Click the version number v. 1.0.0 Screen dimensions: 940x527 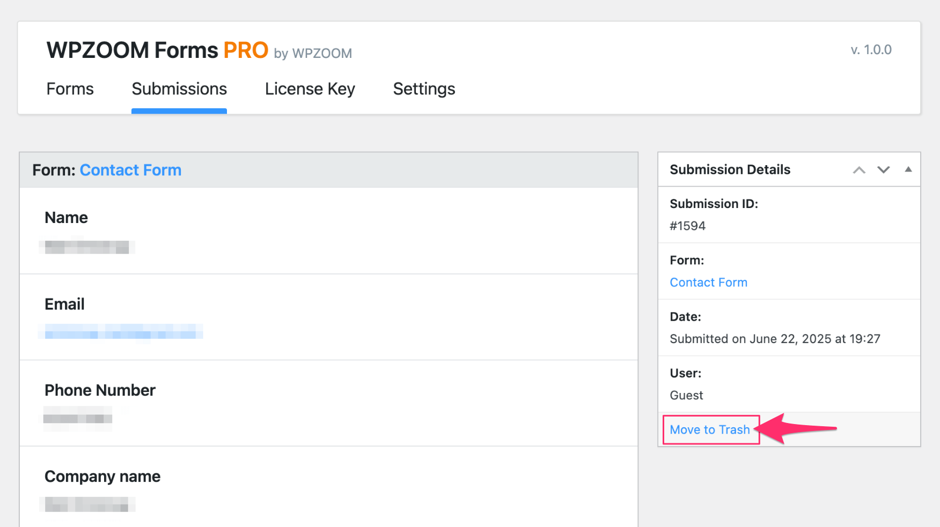pyautogui.click(x=871, y=50)
